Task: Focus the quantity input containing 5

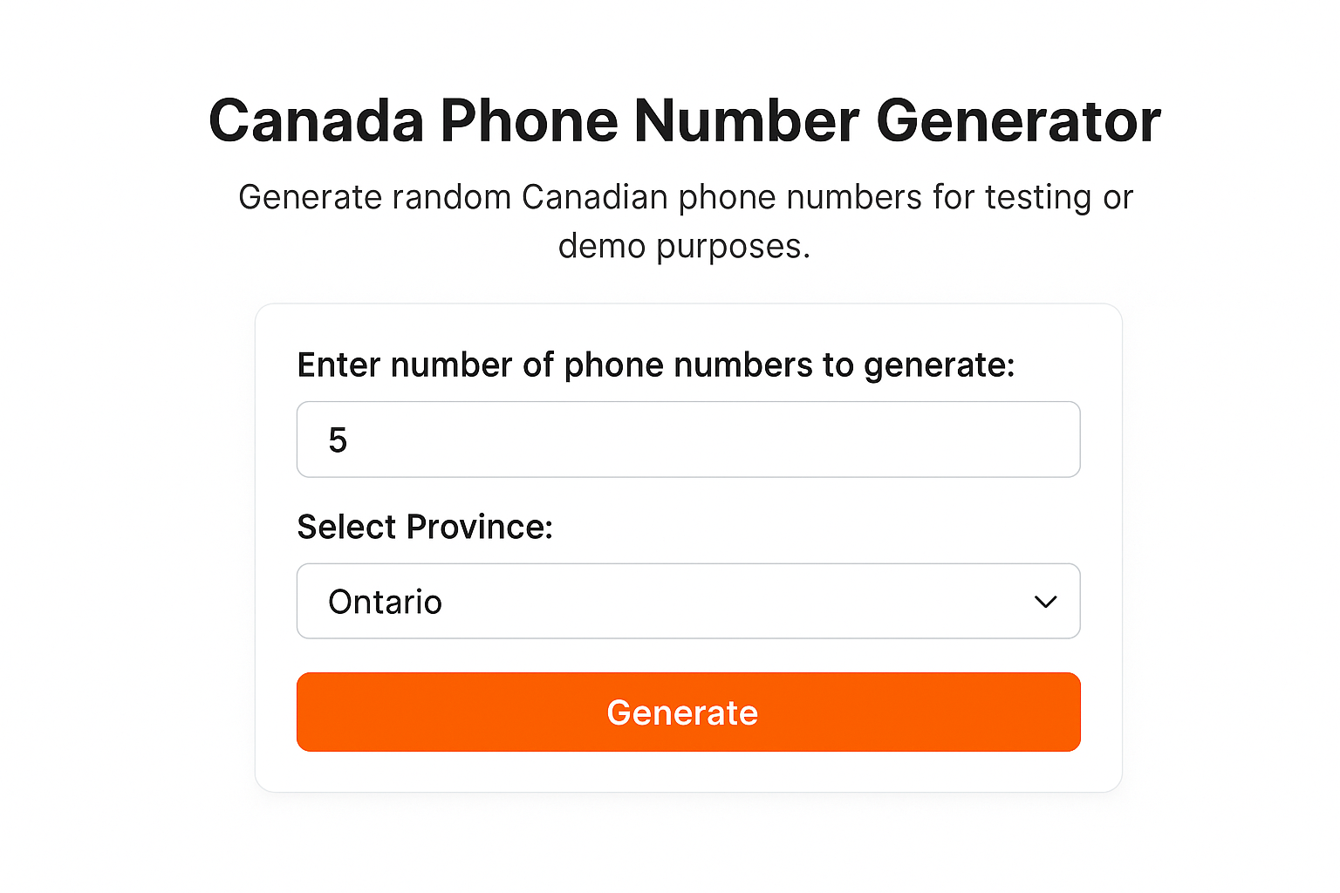Action: (611, 440)
